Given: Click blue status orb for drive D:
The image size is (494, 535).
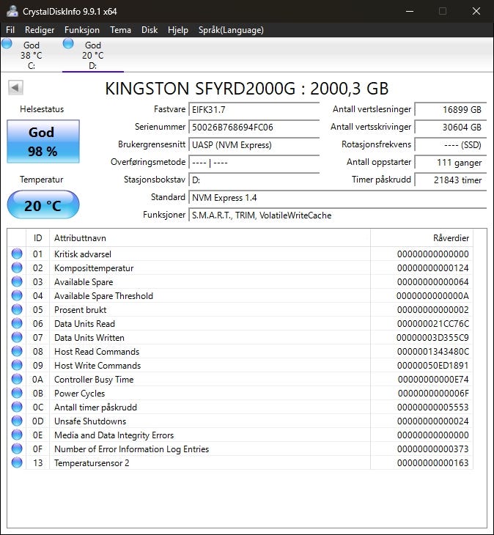Looking at the screenshot, I should tap(68, 44).
